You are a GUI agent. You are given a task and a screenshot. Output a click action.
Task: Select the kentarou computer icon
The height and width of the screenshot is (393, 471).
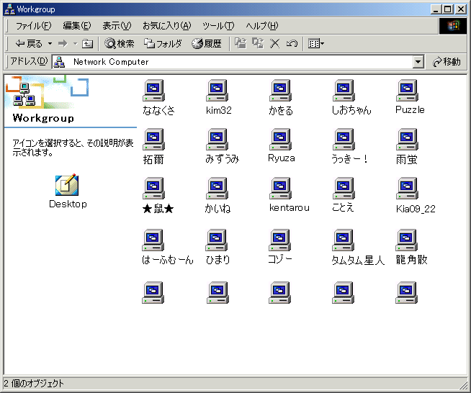(280, 189)
